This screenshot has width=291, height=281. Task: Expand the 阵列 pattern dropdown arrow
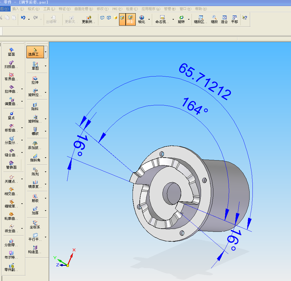click(45, 172)
